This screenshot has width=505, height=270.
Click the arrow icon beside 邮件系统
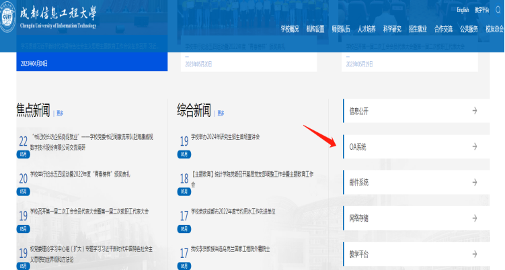tap(475, 182)
